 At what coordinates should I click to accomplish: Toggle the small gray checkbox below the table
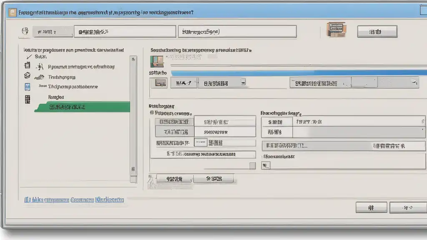tap(252, 166)
